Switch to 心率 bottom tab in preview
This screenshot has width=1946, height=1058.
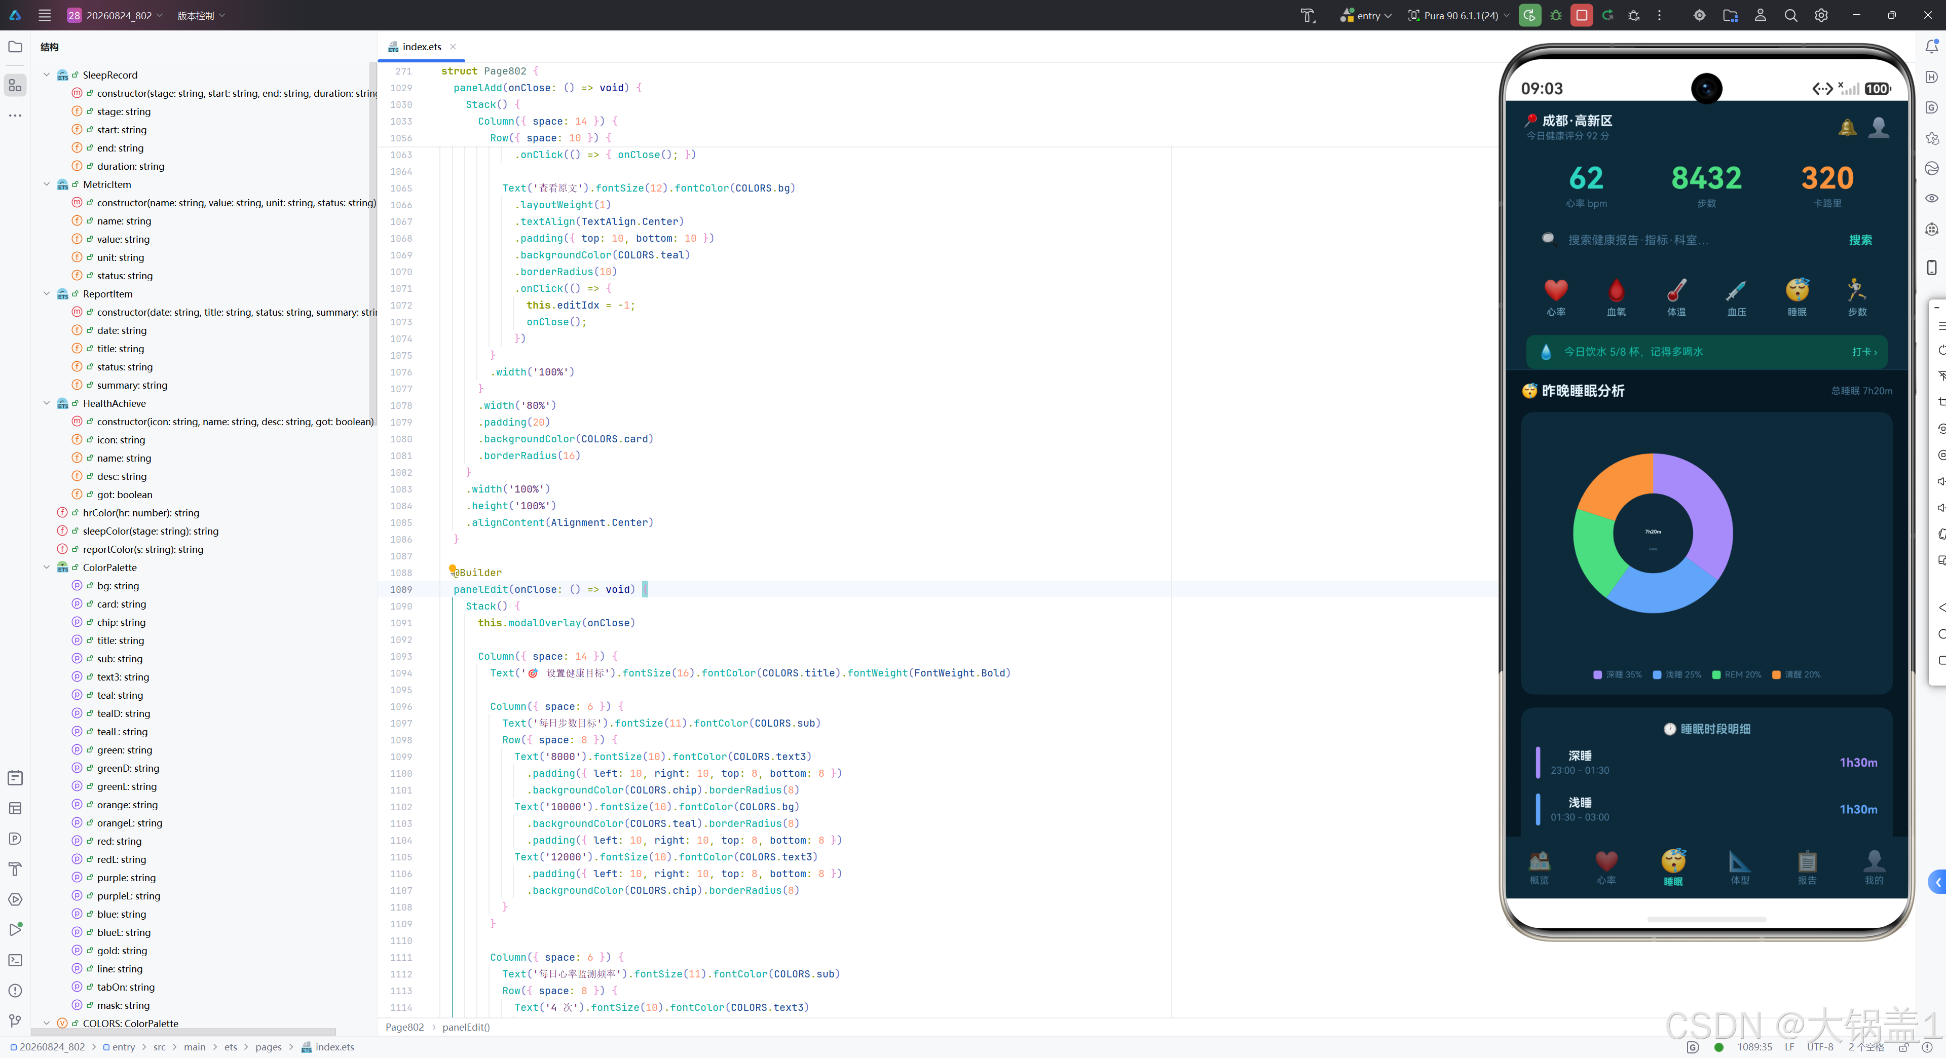tap(1606, 867)
